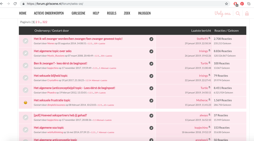Screen dimensions: 254x141
Task: Click the search magnifier icon in header
Action: point(238,13)
